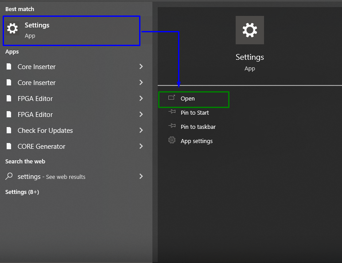The height and width of the screenshot is (263, 342).
Task: Click the Settings gear icon in Best match
Action: tap(12, 29)
